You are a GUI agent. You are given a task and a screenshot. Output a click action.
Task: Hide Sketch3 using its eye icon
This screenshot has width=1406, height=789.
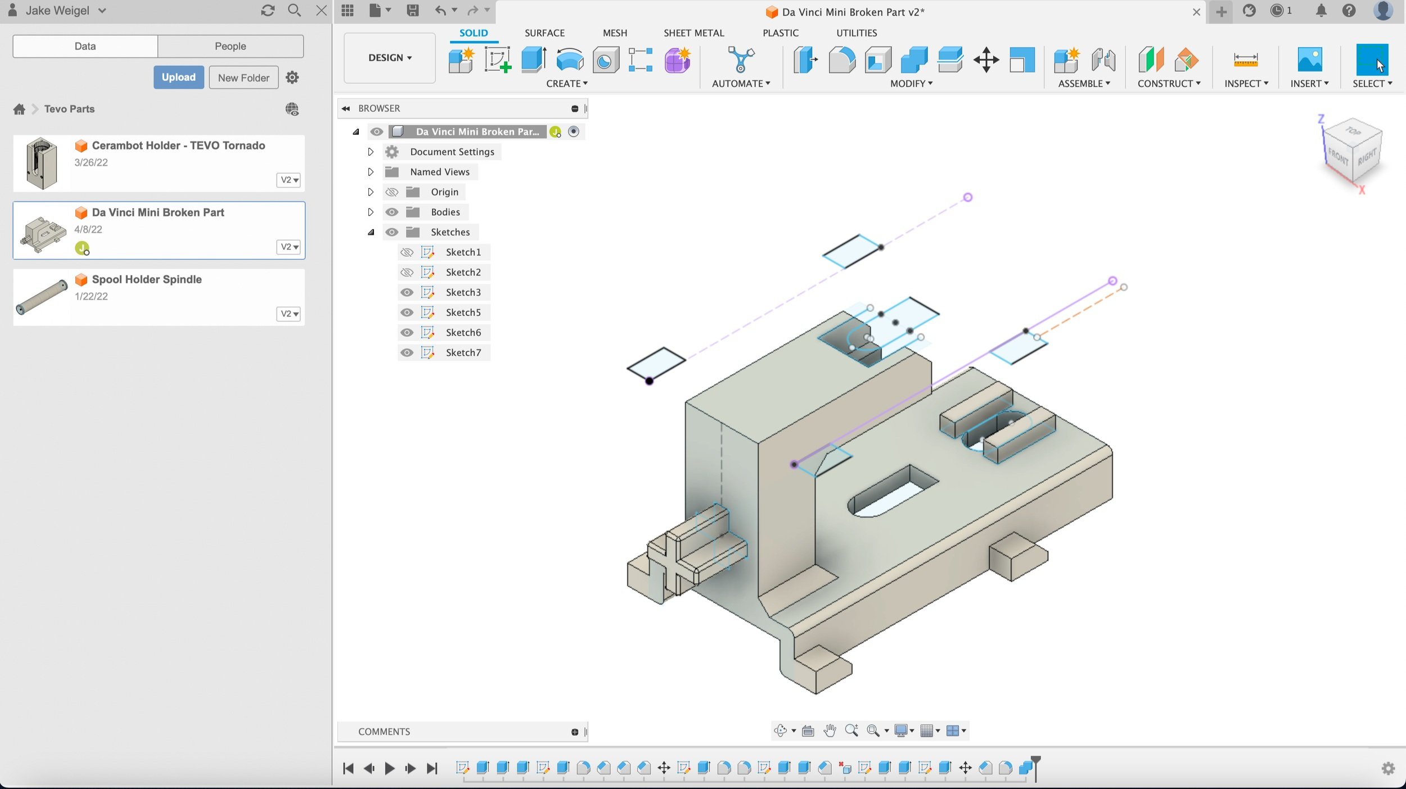pos(407,292)
